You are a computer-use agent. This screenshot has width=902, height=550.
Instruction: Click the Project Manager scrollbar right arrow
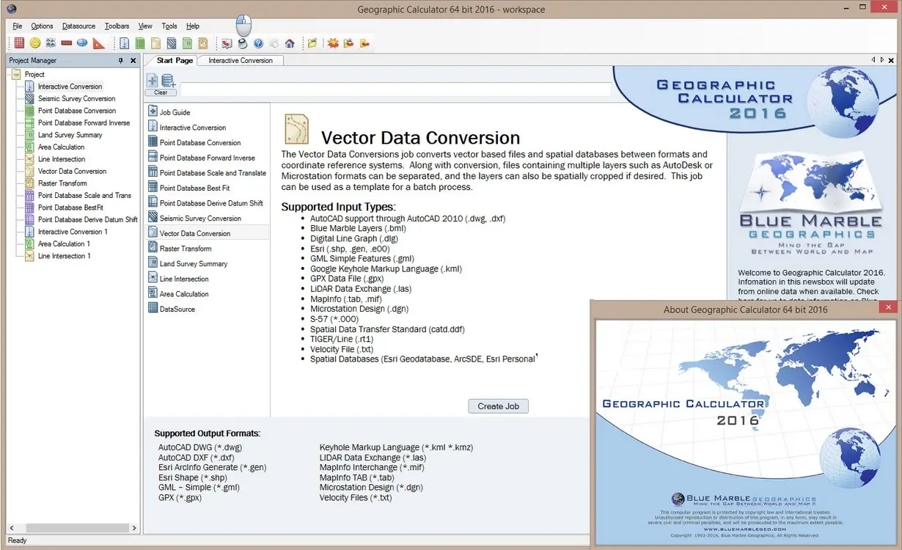[x=134, y=528]
